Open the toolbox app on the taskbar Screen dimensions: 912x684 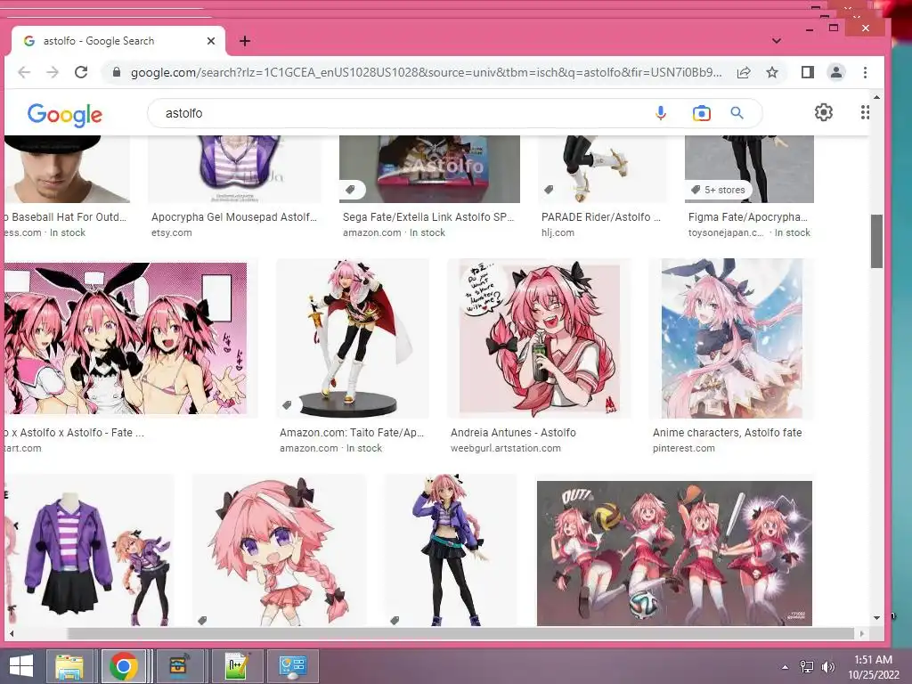pos(180,666)
